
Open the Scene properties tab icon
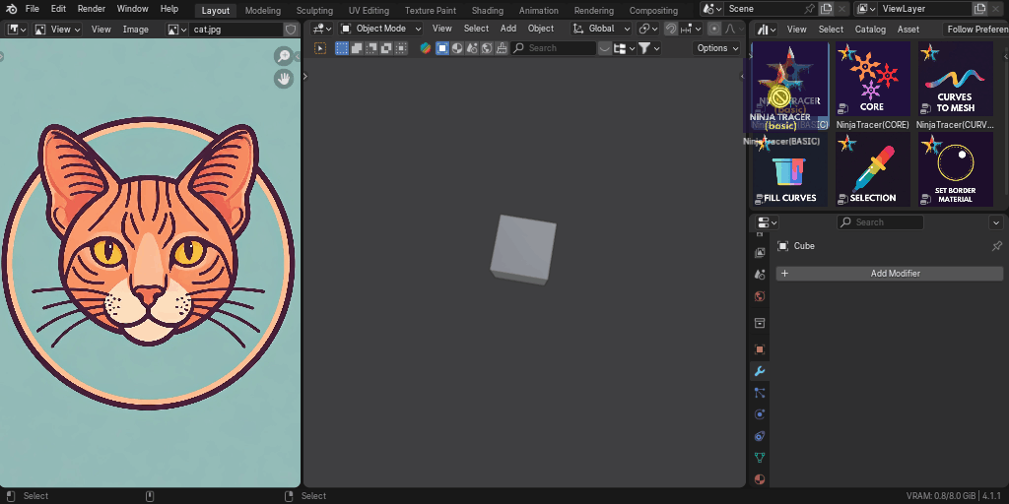point(760,275)
